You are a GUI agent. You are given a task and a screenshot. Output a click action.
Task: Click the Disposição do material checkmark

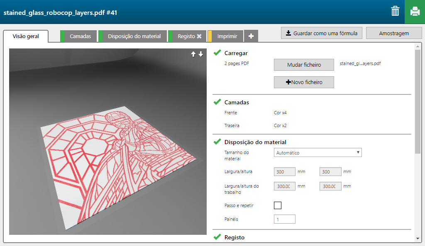point(217,142)
